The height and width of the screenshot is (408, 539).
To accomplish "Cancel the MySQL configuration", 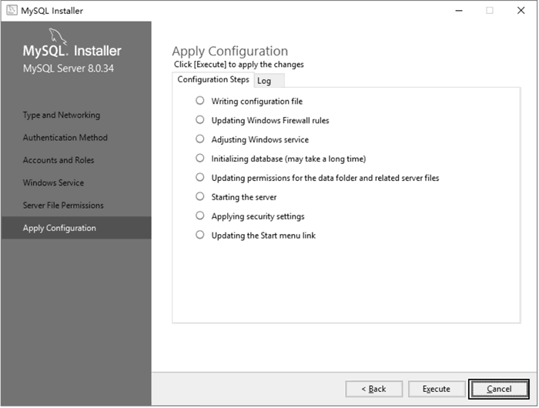I will 499,389.
